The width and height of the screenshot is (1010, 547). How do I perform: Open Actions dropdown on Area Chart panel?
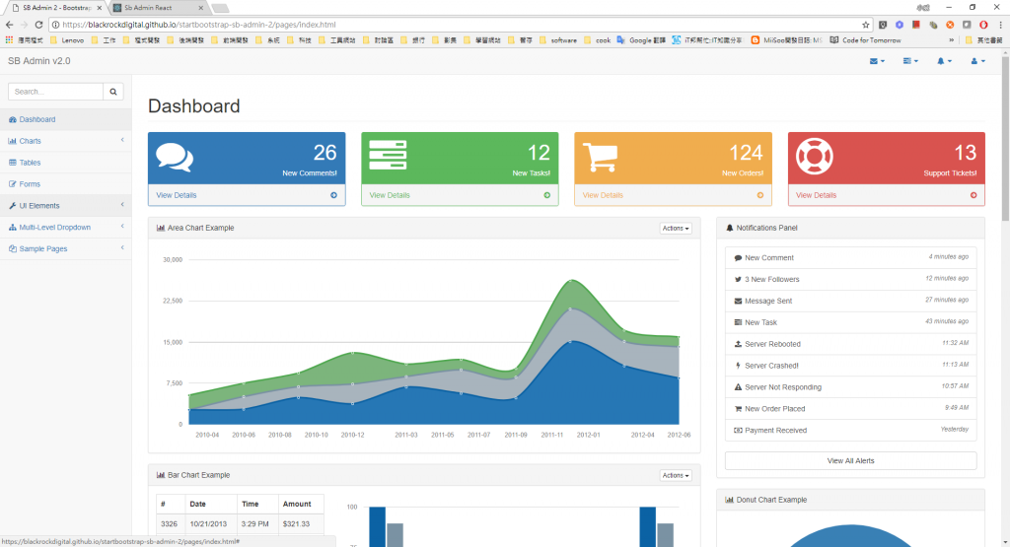676,229
